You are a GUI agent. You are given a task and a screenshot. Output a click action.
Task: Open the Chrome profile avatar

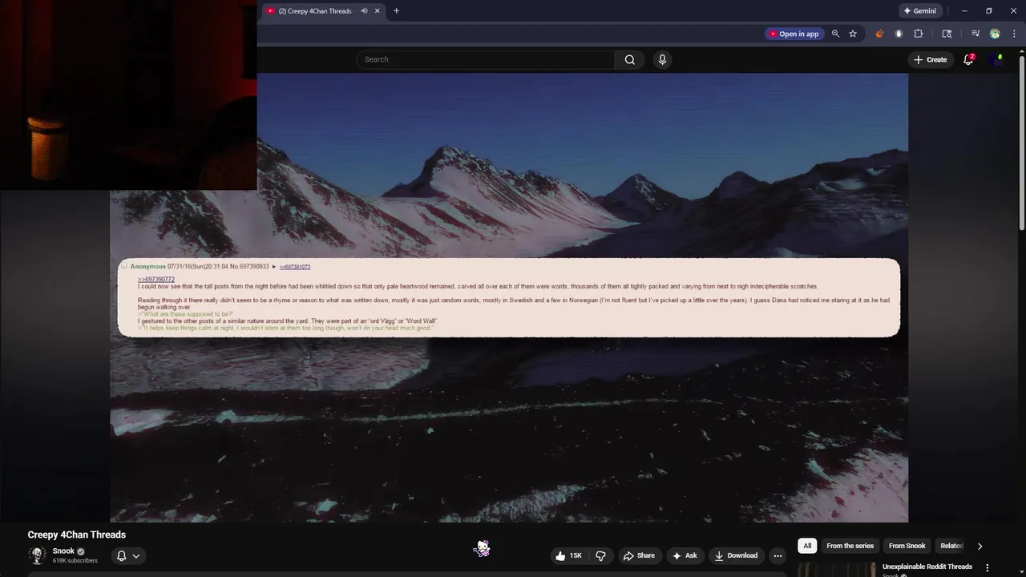tap(995, 34)
